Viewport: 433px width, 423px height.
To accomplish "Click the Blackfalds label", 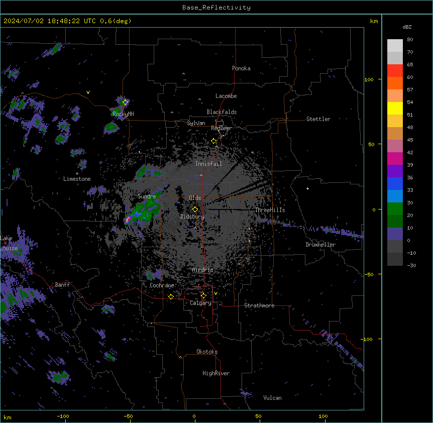I will click(x=222, y=112).
